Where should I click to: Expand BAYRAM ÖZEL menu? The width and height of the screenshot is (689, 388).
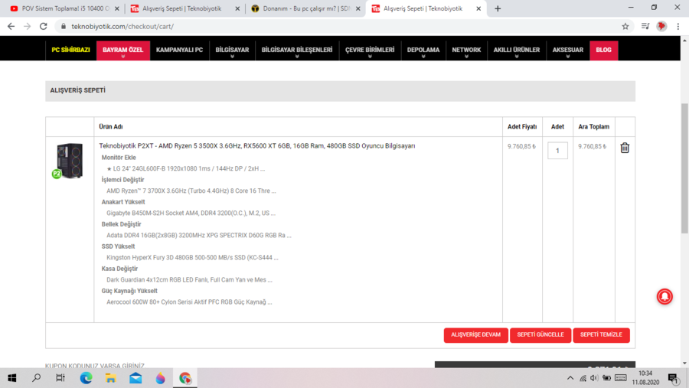[123, 50]
